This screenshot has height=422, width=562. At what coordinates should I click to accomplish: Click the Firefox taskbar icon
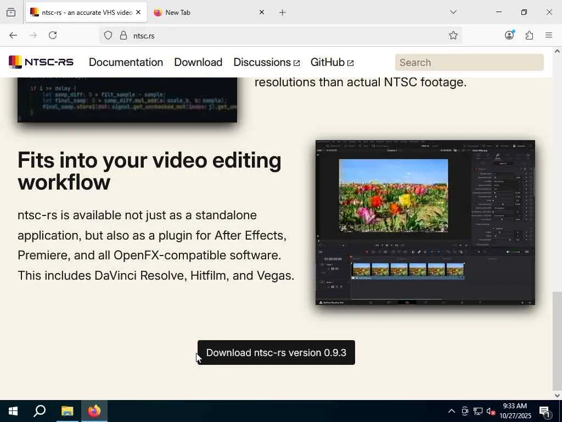(x=94, y=411)
